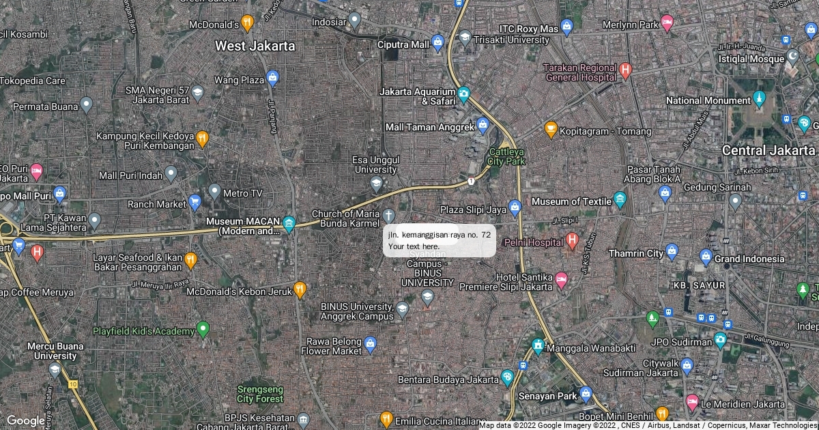Click the Srengseng City Forest label

260,394
